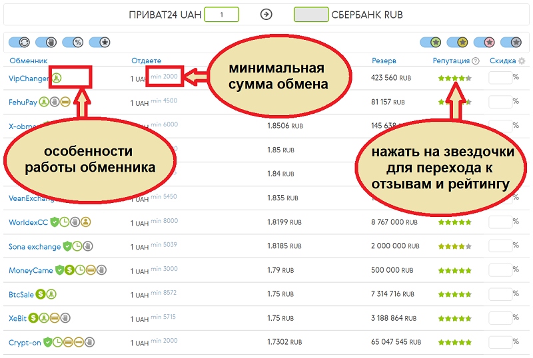This screenshot has height=358, width=533.
Task: Click the 1.8506 RUB rate value
Action: click(285, 126)
